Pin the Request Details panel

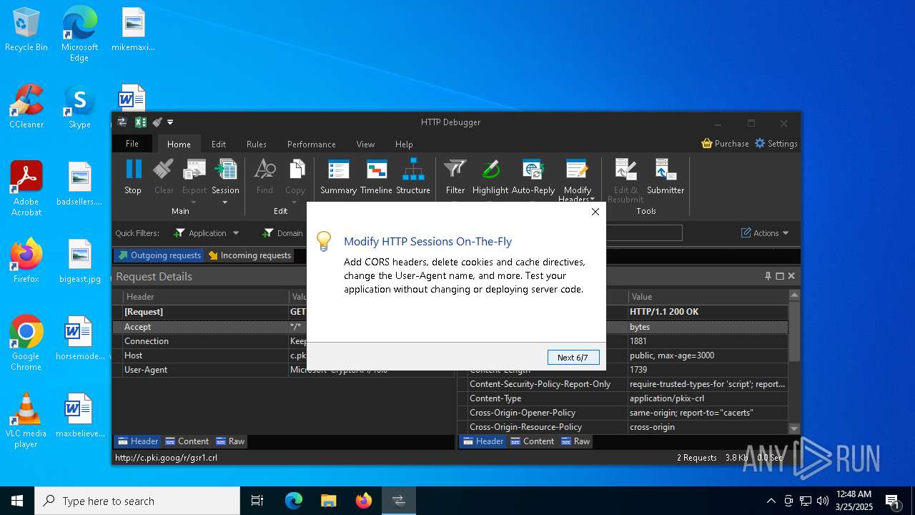click(x=768, y=276)
